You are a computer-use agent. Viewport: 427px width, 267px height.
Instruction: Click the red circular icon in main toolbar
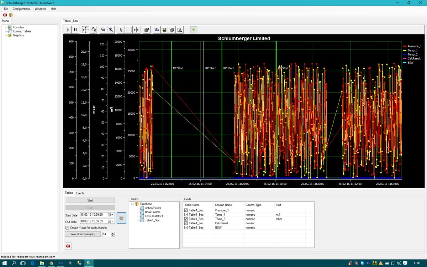point(5,15)
